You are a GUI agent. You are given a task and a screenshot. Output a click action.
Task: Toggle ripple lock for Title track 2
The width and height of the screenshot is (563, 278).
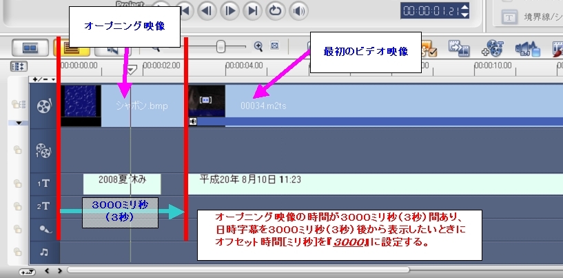coord(18,206)
